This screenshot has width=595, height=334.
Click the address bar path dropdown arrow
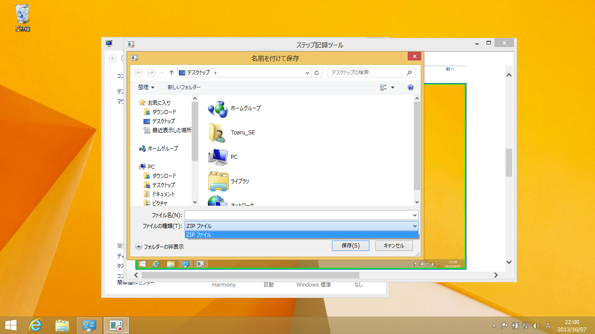coord(307,73)
